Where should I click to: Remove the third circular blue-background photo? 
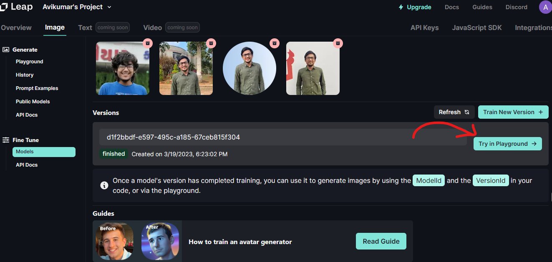274,43
